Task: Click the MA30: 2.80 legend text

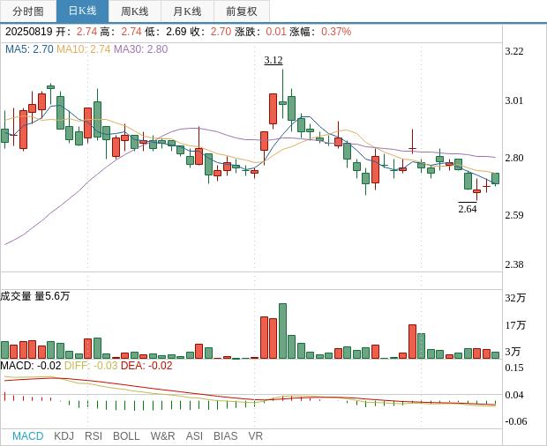Action: [141, 49]
